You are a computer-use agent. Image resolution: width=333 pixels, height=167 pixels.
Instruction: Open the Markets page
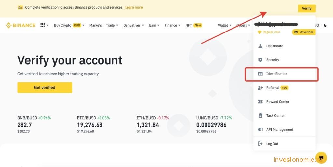click(96, 25)
